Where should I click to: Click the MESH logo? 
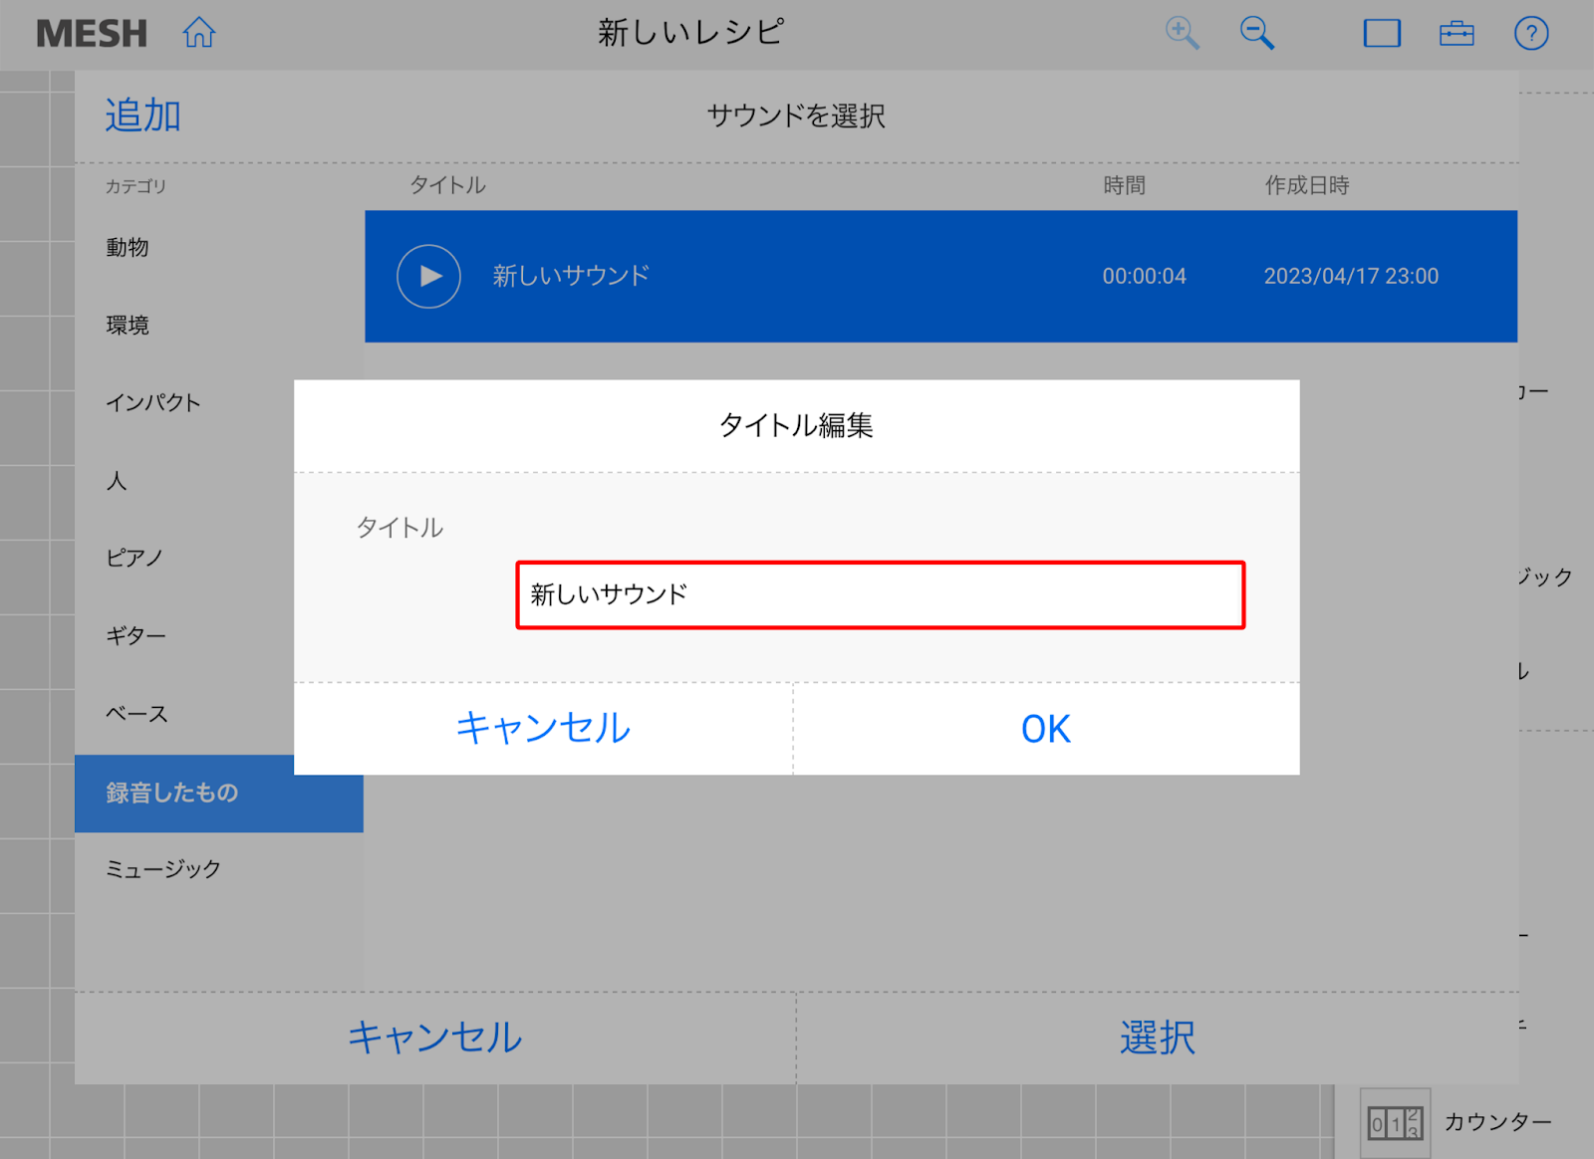(92, 34)
